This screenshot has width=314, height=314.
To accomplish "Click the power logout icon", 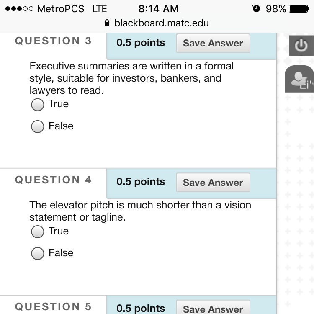I will (301, 45).
